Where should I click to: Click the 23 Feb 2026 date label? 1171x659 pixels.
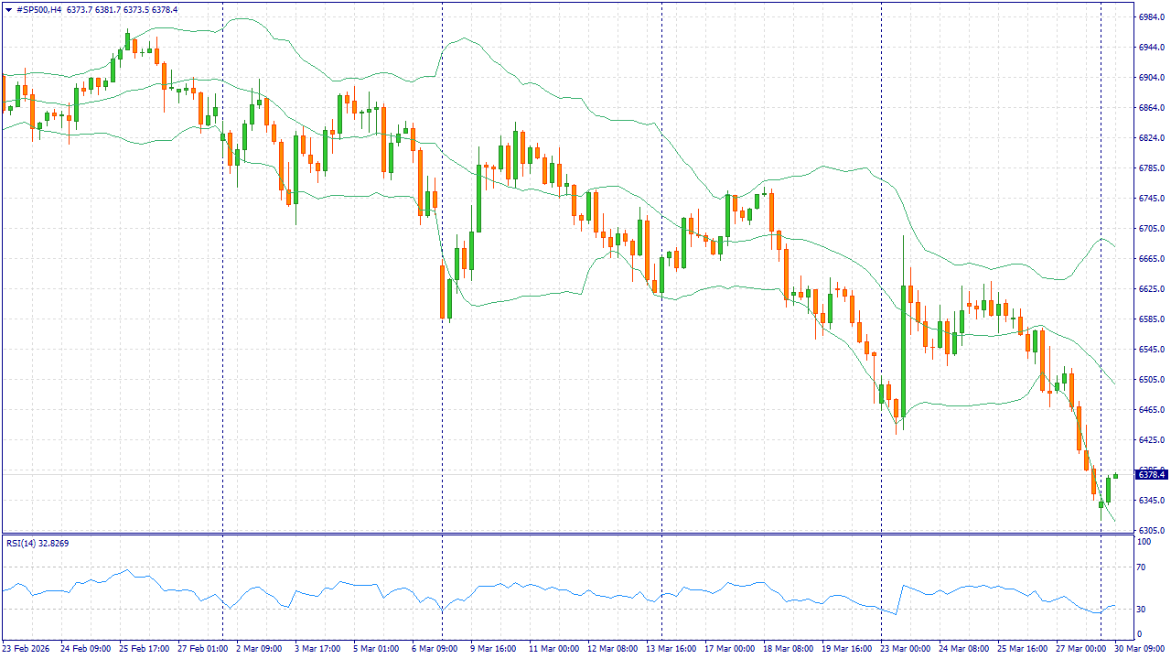[27, 648]
